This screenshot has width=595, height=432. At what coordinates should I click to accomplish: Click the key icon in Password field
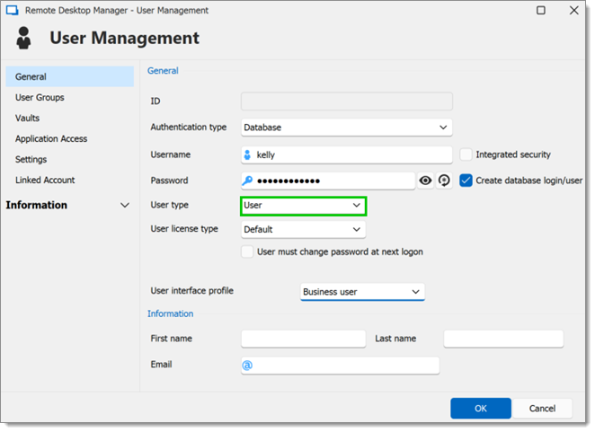click(x=247, y=181)
